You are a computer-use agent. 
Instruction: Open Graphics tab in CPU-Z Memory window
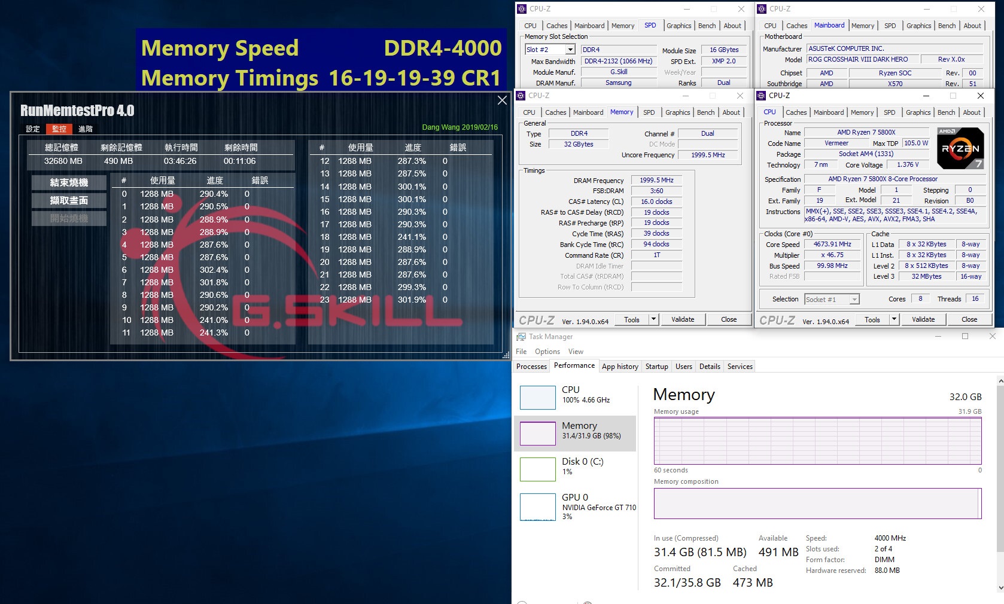click(x=677, y=112)
